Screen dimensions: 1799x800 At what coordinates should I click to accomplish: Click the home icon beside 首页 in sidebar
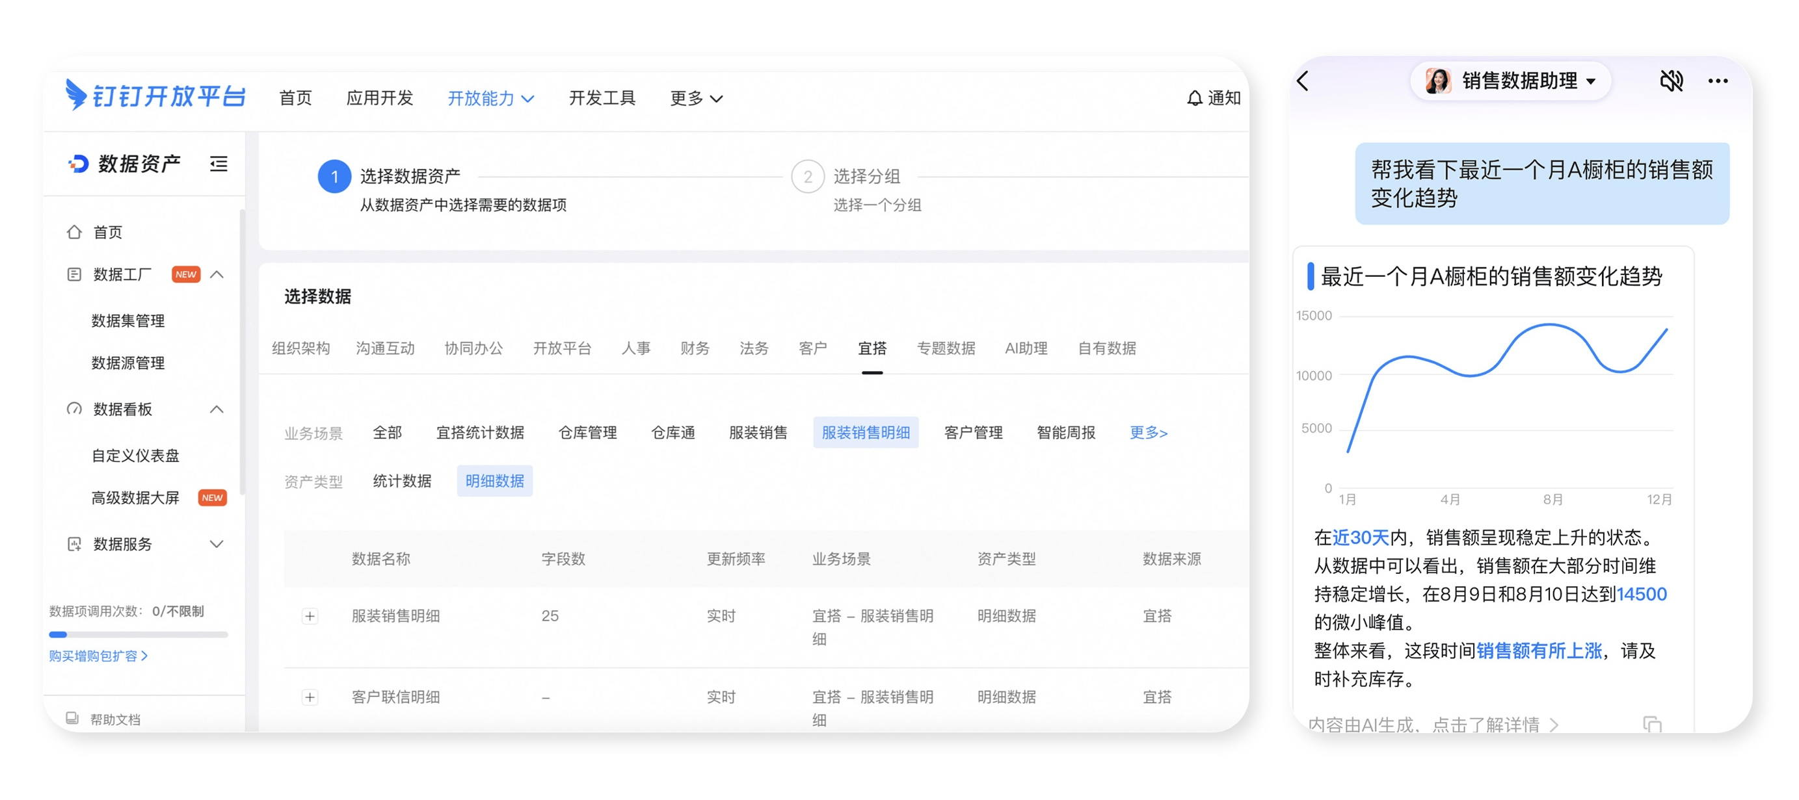tap(74, 232)
